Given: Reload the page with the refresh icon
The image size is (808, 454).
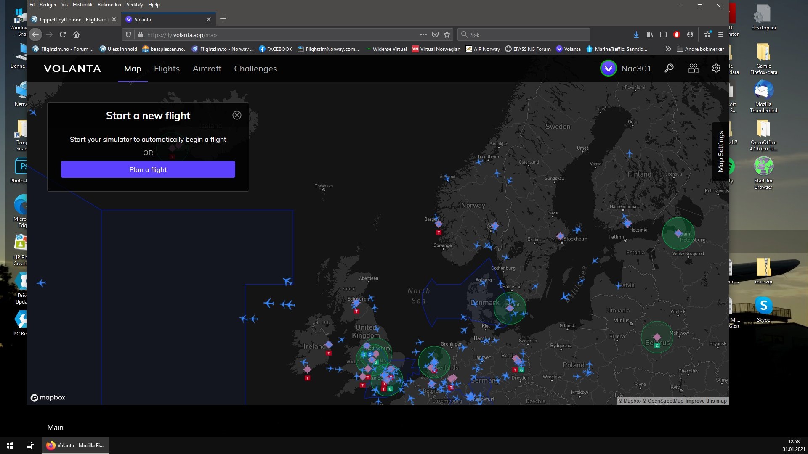Looking at the screenshot, I should [63, 34].
